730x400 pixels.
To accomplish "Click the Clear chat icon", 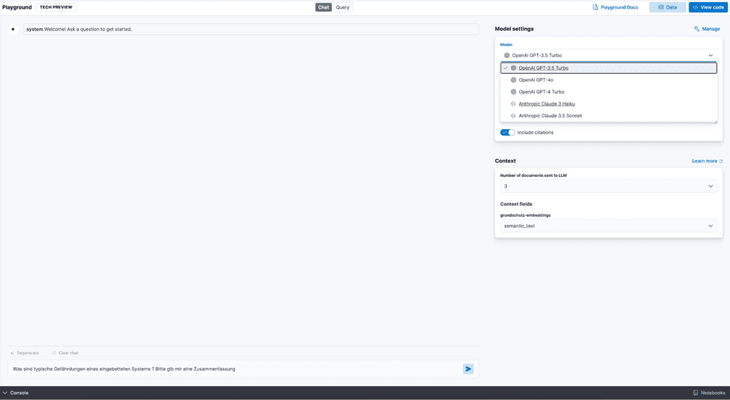I will [54, 353].
